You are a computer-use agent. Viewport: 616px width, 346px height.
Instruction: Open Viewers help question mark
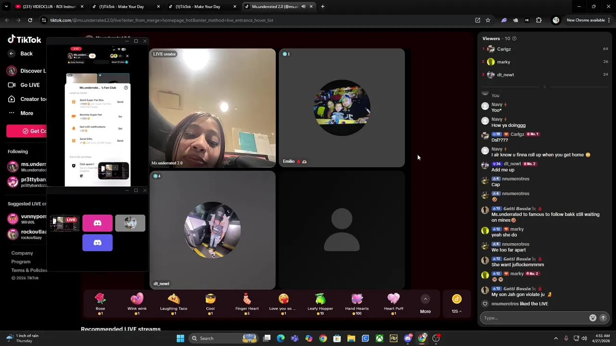[x=514, y=38]
